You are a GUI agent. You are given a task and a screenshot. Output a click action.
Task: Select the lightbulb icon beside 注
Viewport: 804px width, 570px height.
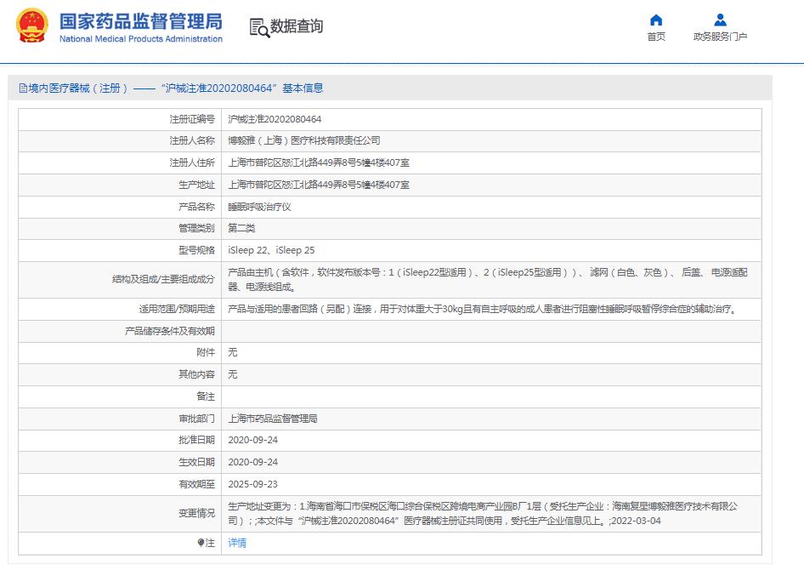[x=199, y=542]
